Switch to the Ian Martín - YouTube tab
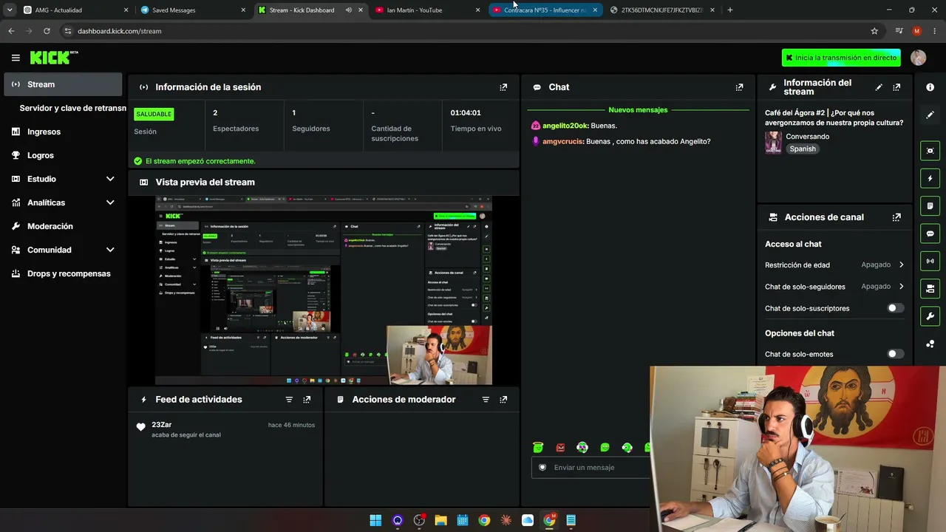This screenshot has height=532, width=946. (x=426, y=10)
